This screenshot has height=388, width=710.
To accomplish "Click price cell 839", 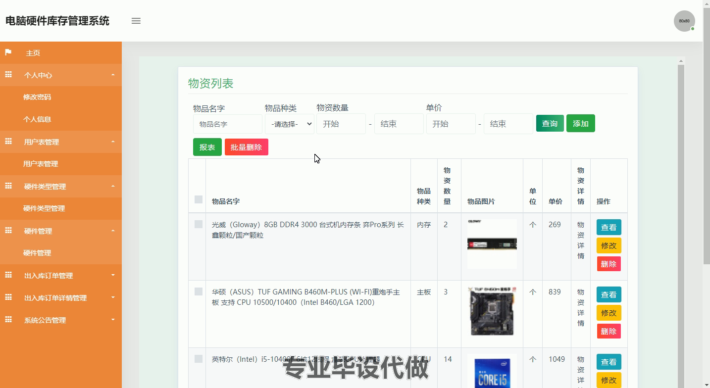I will [555, 292].
